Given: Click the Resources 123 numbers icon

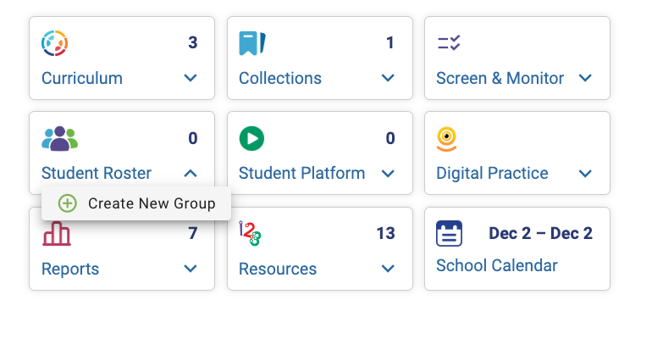Looking at the screenshot, I should 250,233.
